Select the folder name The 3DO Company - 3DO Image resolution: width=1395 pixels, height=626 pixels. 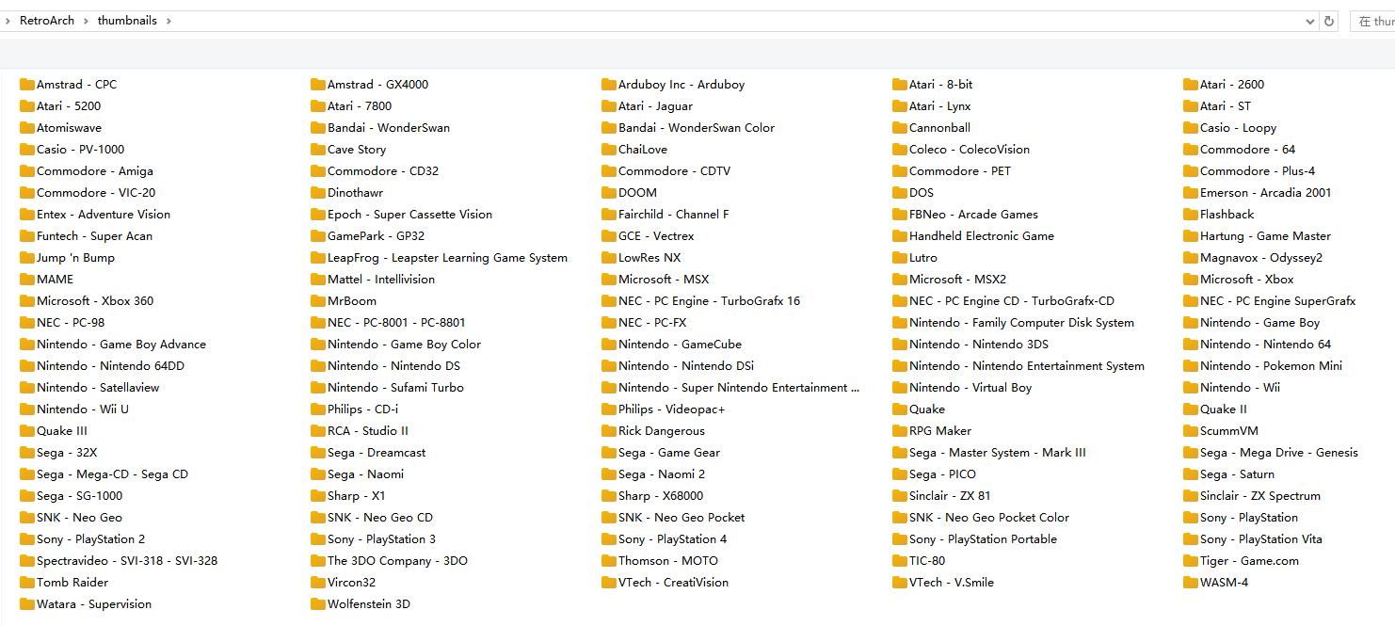(x=397, y=561)
